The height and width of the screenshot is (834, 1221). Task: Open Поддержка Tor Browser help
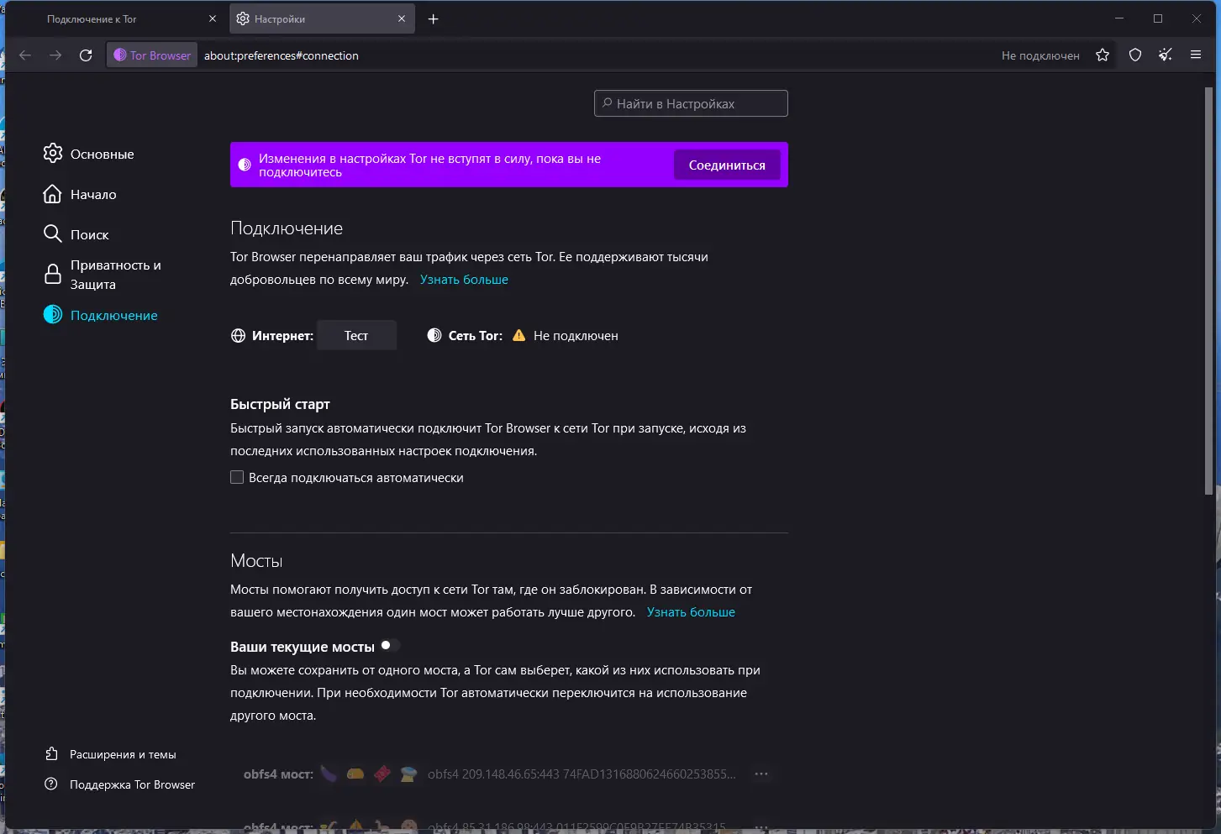click(132, 784)
